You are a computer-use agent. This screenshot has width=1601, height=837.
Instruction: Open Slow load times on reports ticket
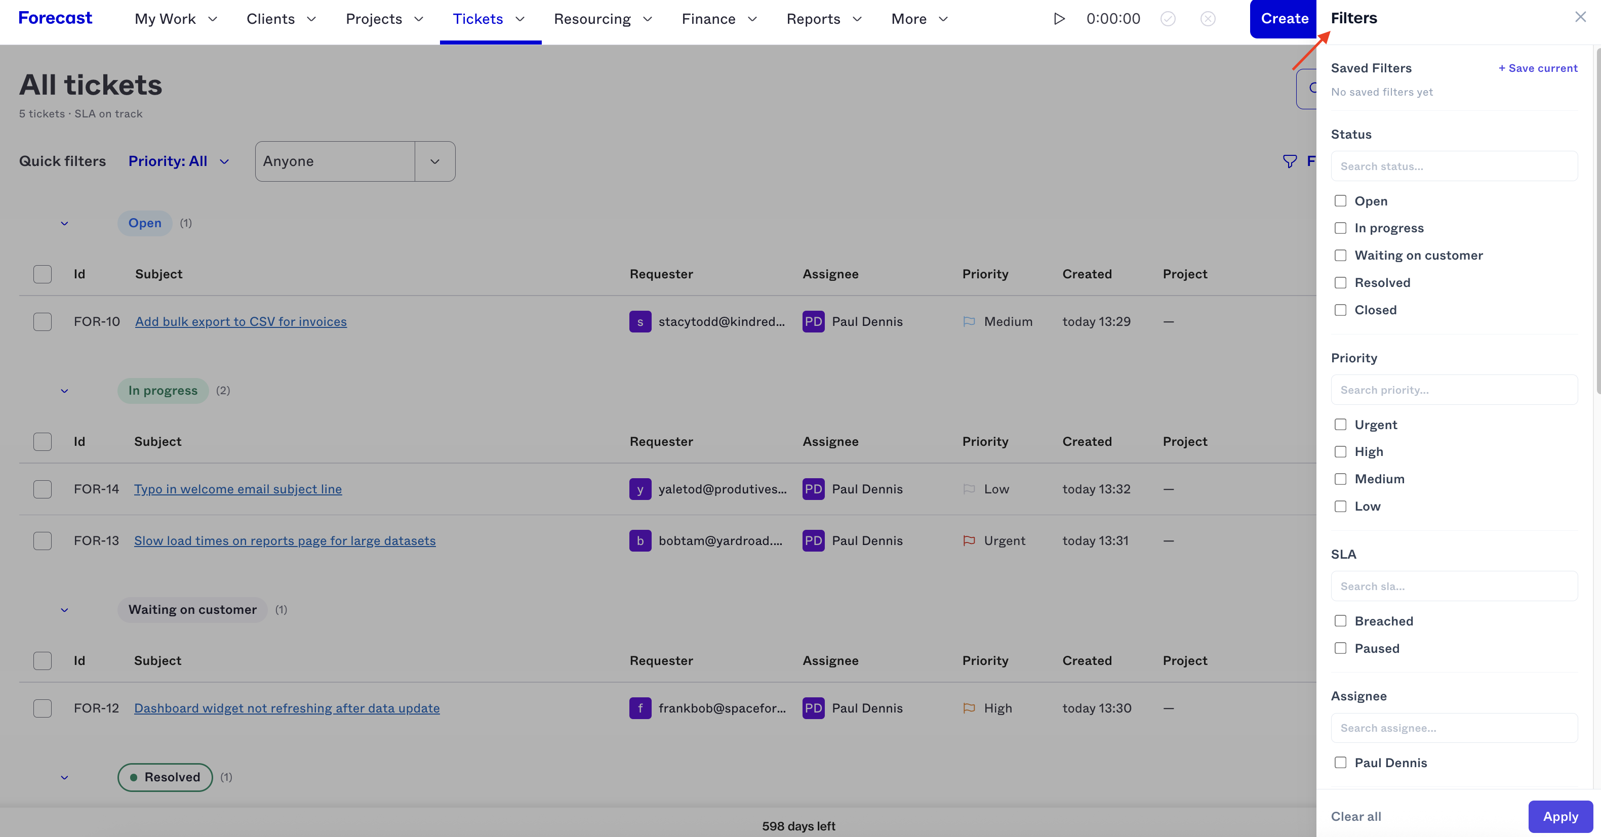click(285, 540)
